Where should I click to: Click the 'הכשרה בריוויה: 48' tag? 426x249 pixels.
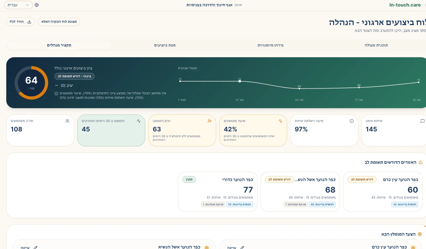(x=322, y=204)
